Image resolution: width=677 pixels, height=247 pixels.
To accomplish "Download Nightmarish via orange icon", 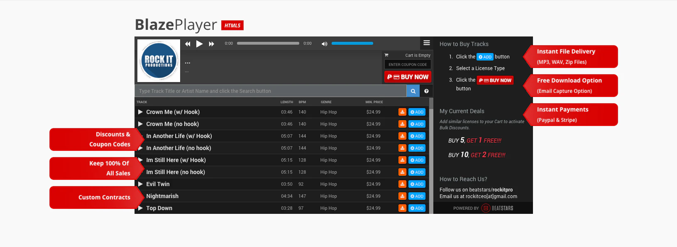I will pyautogui.click(x=402, y=196).
